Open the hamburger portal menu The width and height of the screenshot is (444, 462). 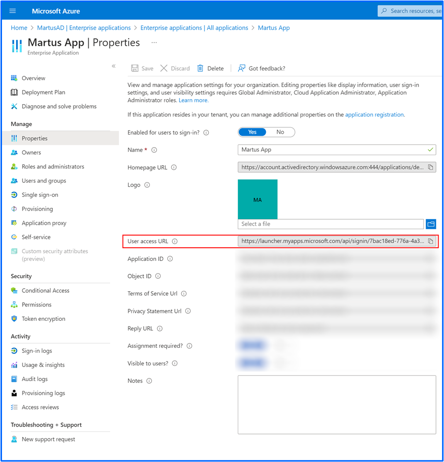pos(13,11)
